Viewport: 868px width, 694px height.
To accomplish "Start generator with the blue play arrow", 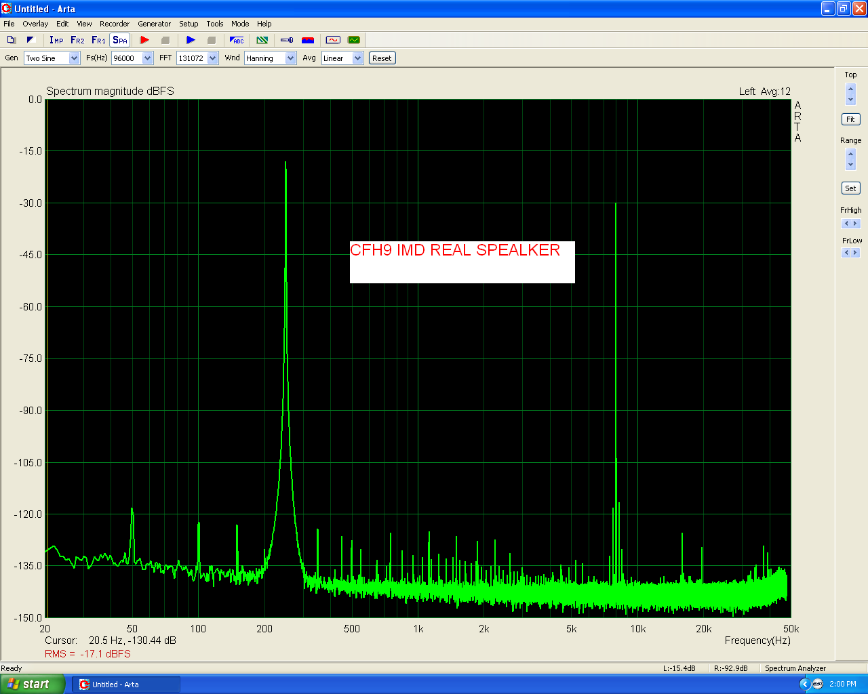I will point(191,40).
